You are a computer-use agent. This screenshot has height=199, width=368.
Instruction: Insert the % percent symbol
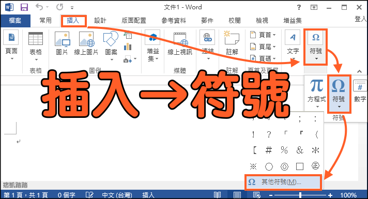click(x=284, y=150)
